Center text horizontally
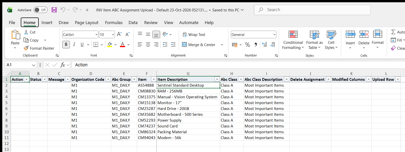The height and width of the screenshot is (152, 405). 148,45
